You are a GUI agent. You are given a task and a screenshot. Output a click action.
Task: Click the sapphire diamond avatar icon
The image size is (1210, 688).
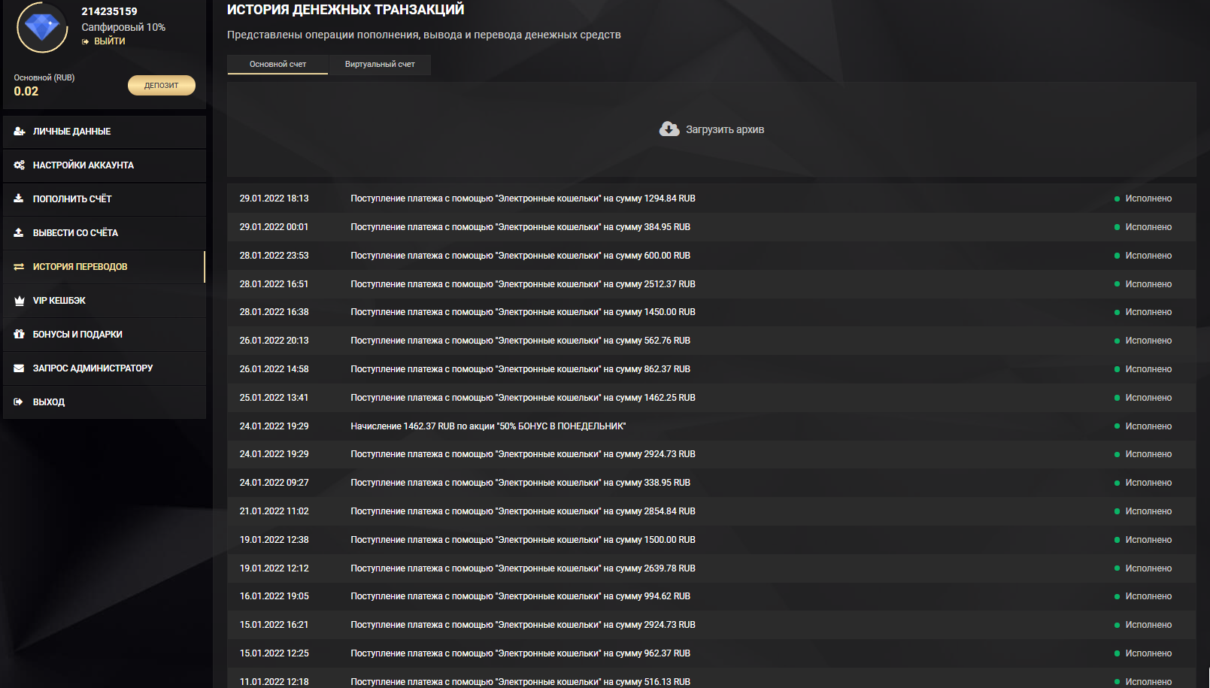coord(42,28)
